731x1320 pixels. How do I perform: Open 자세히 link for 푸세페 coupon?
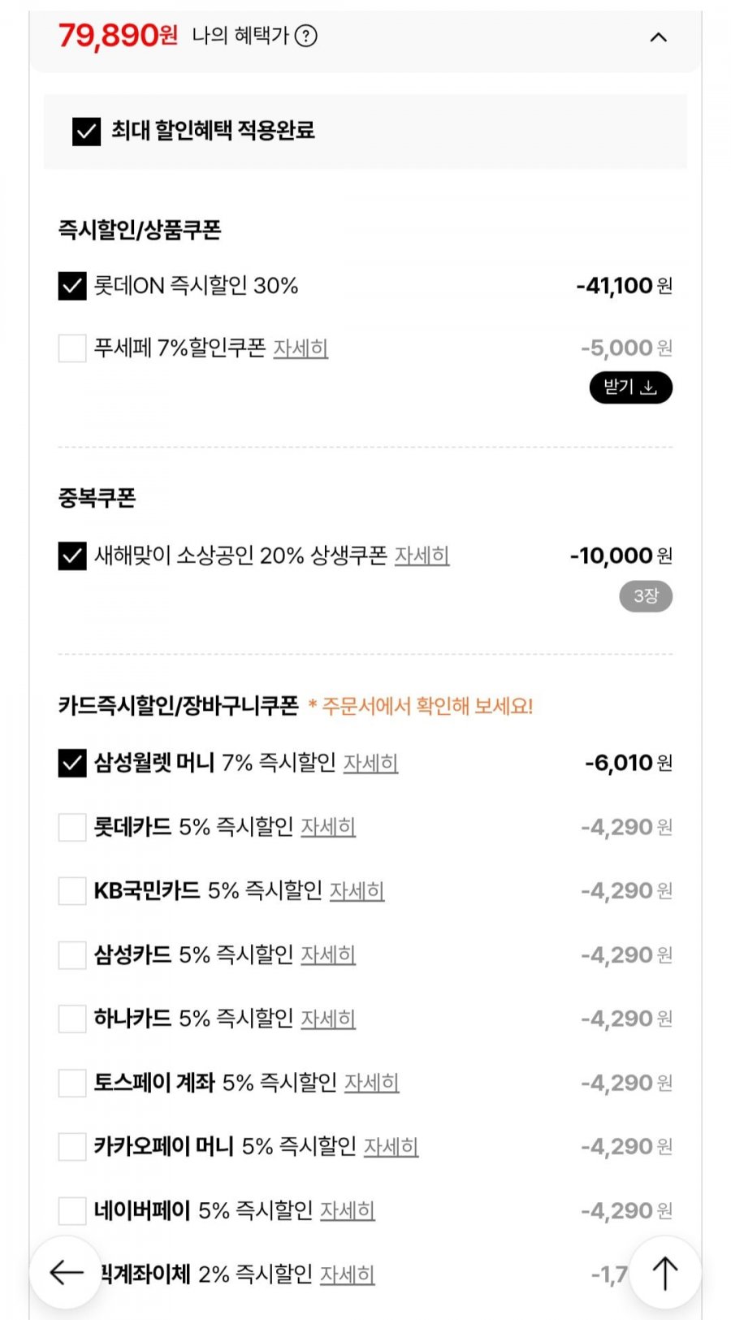301,348
